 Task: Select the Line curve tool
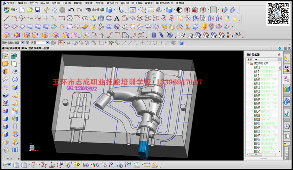tap(7, 18)
